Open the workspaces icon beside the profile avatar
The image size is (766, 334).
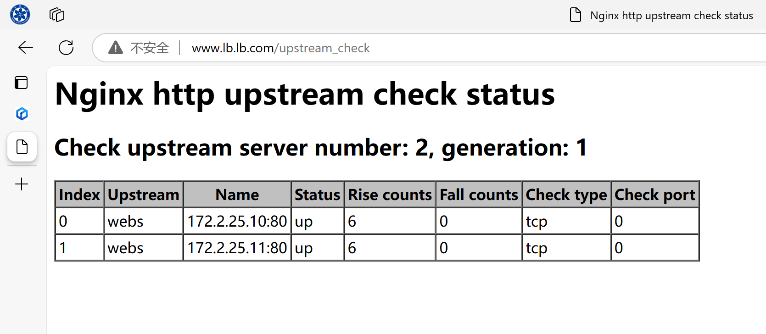(x=57, y=15)
